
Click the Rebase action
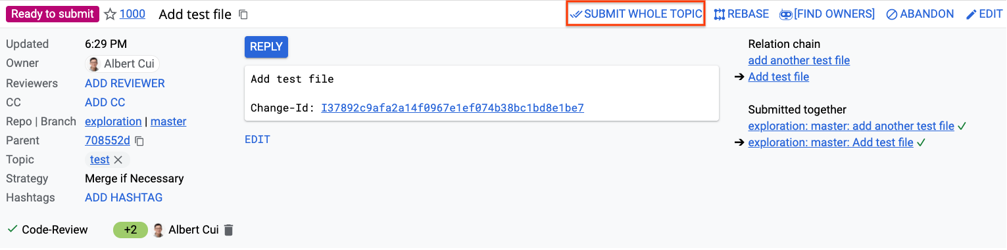click(x=741, y=14)
